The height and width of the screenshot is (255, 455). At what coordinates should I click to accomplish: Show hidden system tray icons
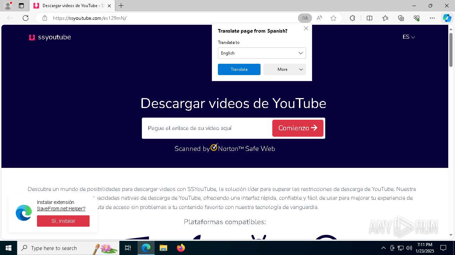pos(383,248)
